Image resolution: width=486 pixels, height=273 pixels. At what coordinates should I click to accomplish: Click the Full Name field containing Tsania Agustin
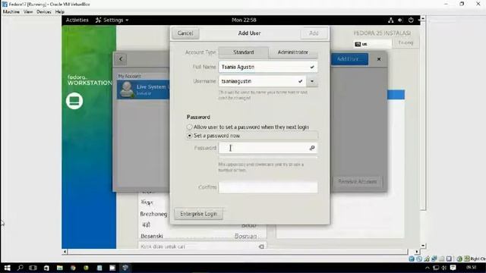[x=268, y=67]
